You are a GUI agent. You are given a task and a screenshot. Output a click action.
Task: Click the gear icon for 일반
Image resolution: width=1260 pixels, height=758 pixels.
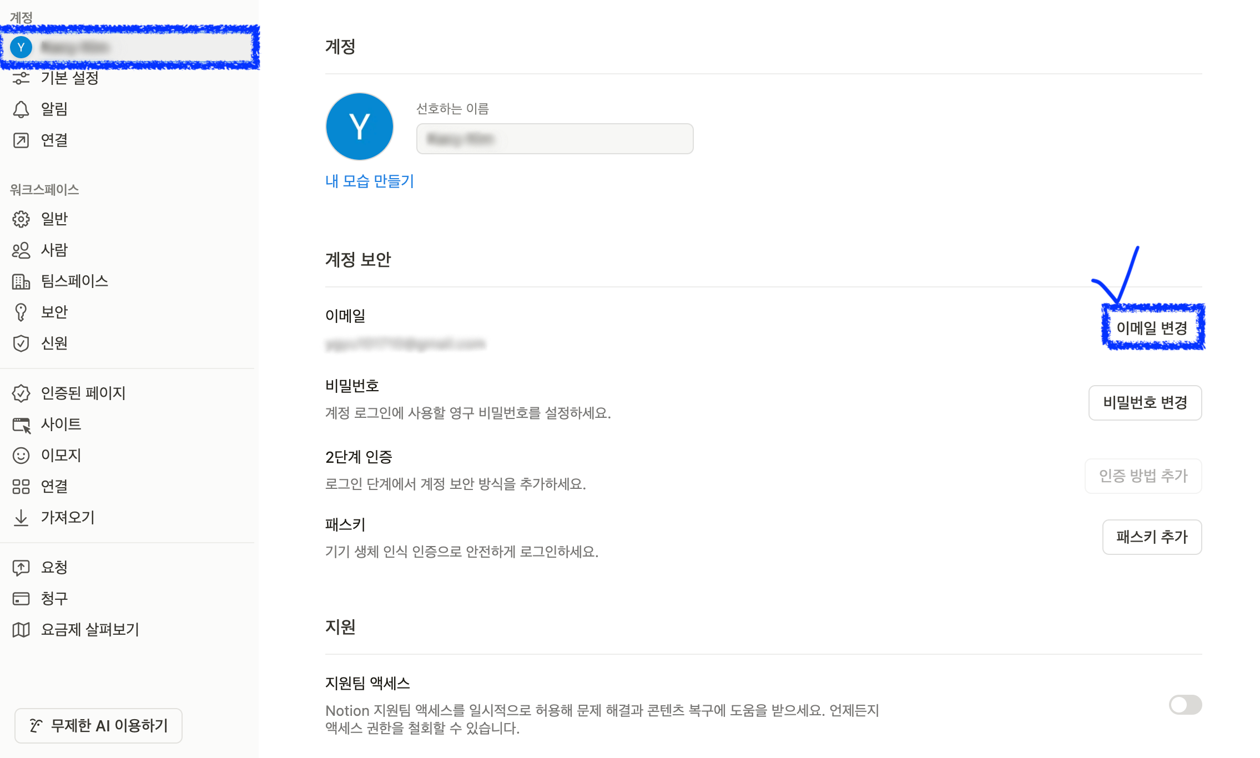[x=21, y=219]
